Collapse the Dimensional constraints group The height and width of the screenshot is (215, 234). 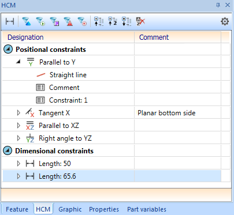(8, 151)
